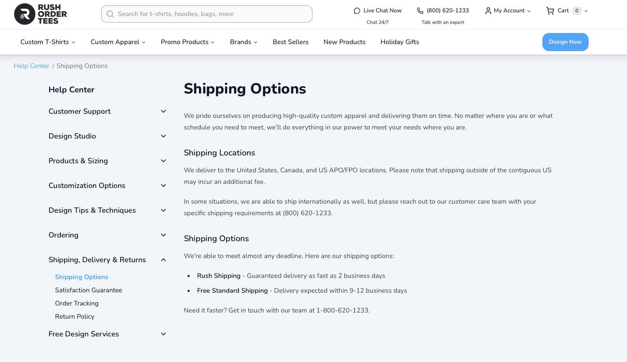Click the shopping cart icon
The image size is (627, 362).
pyautogui.click(x=550, y=11)
